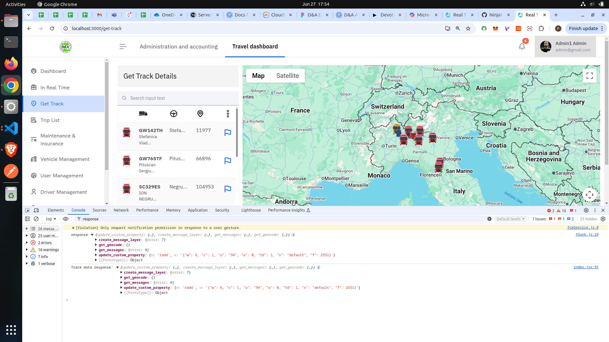Open the fcmService.js:8 source link
The image size is (609, 342).
[583, 227]
